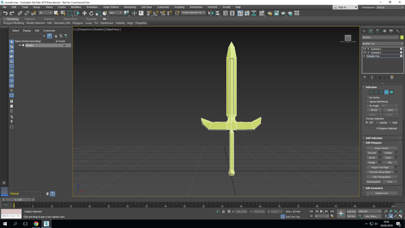Open the Modifiers menu
The image size is (405, 228).
pos(76,6)
